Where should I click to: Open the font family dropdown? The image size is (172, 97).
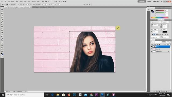(x=156, y=22)
